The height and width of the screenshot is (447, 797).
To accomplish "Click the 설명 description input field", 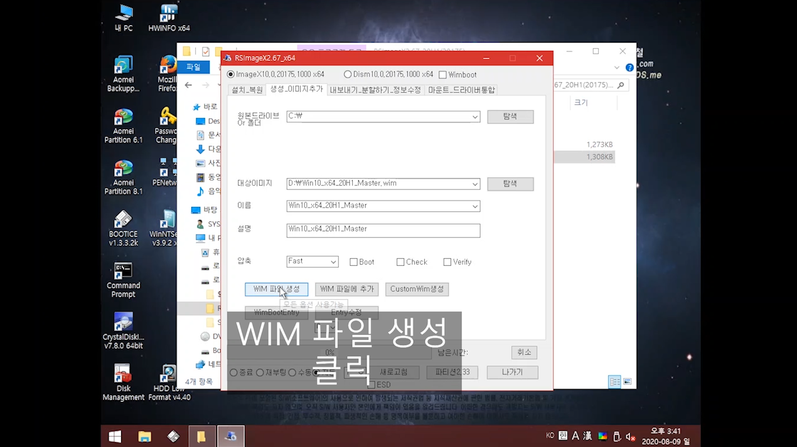I will pyautogui.click(x=383, y=230).
